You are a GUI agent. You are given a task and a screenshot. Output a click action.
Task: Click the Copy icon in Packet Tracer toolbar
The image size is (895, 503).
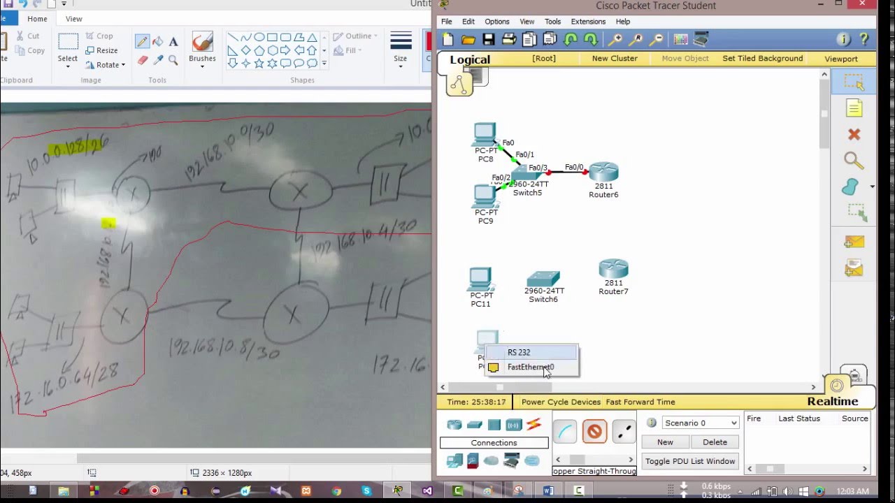529,40
